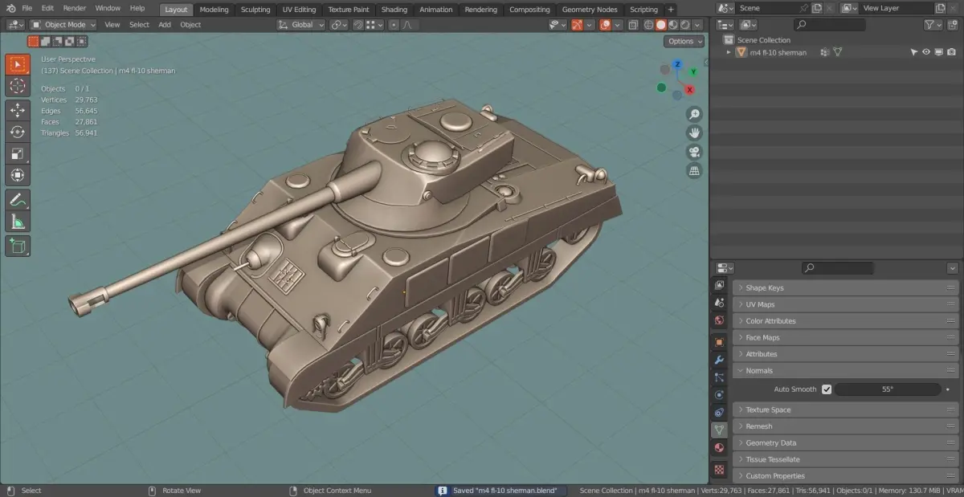Switch orthographic/perspective grid icon

point(695,170)
